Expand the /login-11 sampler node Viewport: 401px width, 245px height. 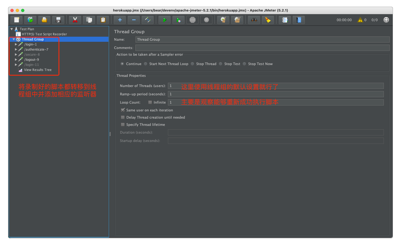coord(16,65)
